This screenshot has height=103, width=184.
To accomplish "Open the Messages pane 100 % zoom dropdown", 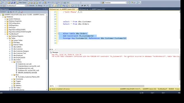I will (56, 86).
